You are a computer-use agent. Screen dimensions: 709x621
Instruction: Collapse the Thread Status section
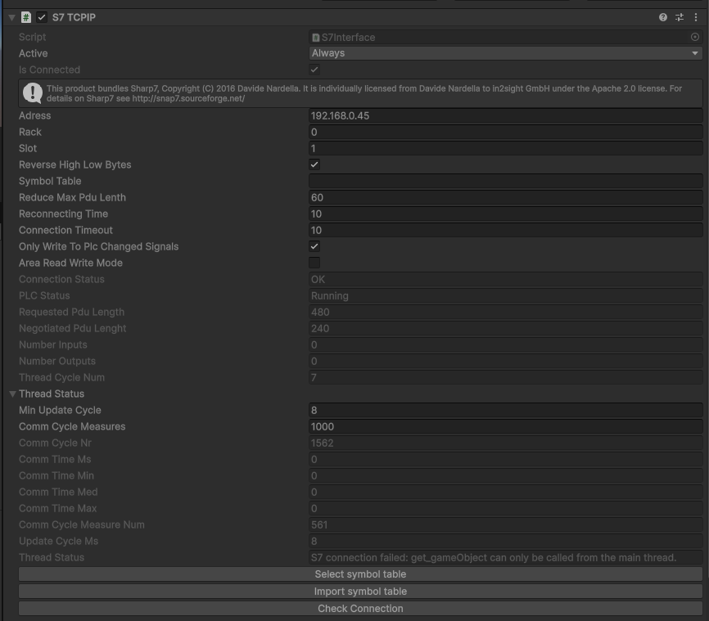point(11,394)
